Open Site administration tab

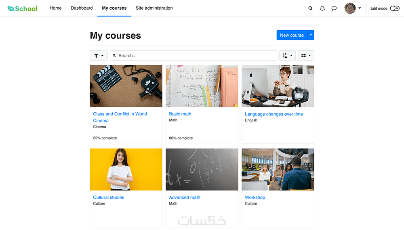click(x=154, y=8)
